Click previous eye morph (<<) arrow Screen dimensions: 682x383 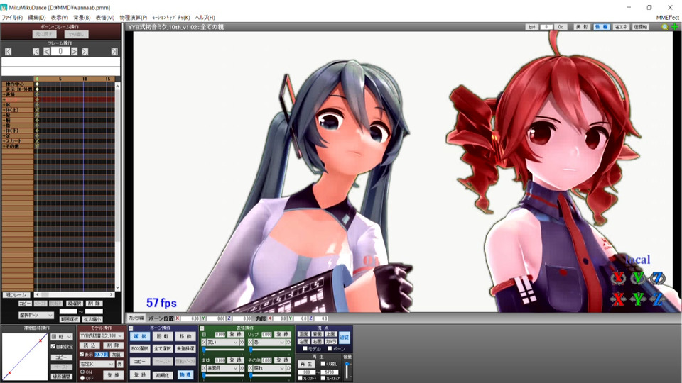pyautogui.click(x=204, y=343)
